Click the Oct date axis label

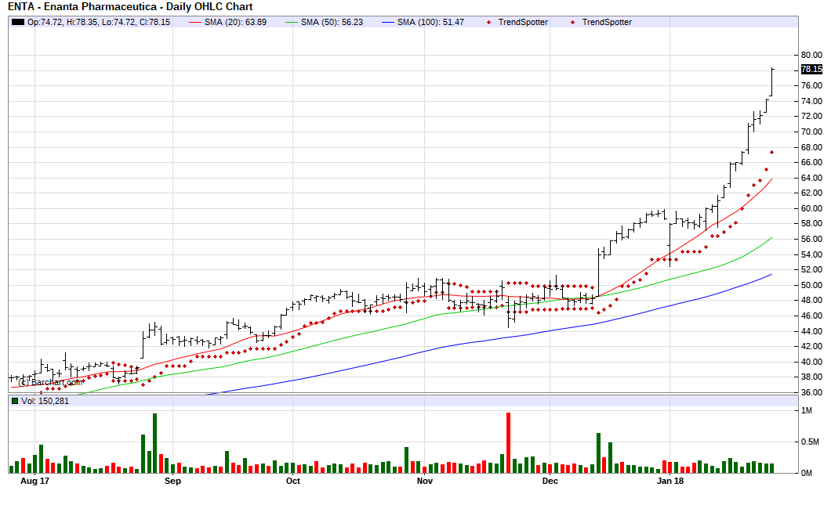click(293, 482)
